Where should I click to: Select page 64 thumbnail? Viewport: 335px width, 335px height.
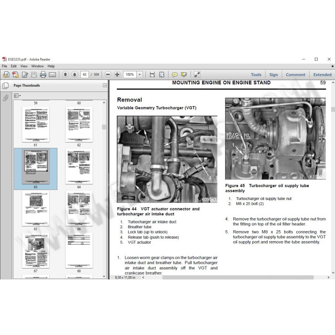[79, 167]
